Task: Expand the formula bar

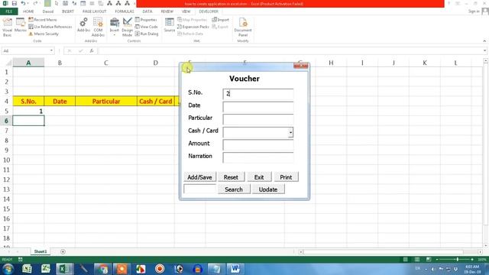Action: pos(484,50)
